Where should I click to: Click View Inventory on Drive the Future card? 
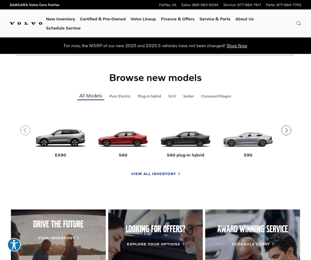click(x=58, y=238)
